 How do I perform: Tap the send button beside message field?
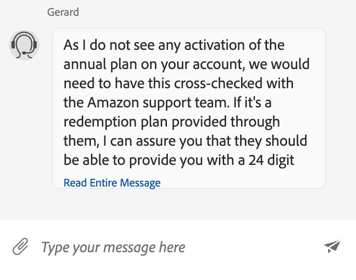(x=332, y=247)
